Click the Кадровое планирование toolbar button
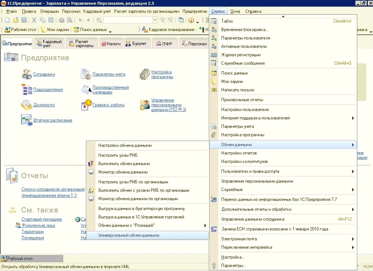 168,30
